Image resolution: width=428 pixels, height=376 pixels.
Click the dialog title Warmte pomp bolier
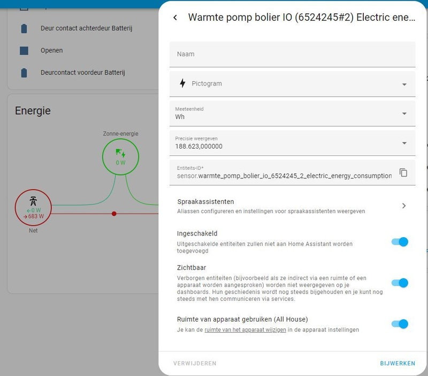pos(302,18)
